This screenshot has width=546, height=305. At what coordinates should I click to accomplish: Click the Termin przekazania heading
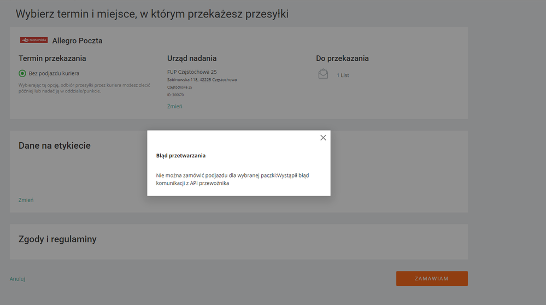click(x=52, y=58)
